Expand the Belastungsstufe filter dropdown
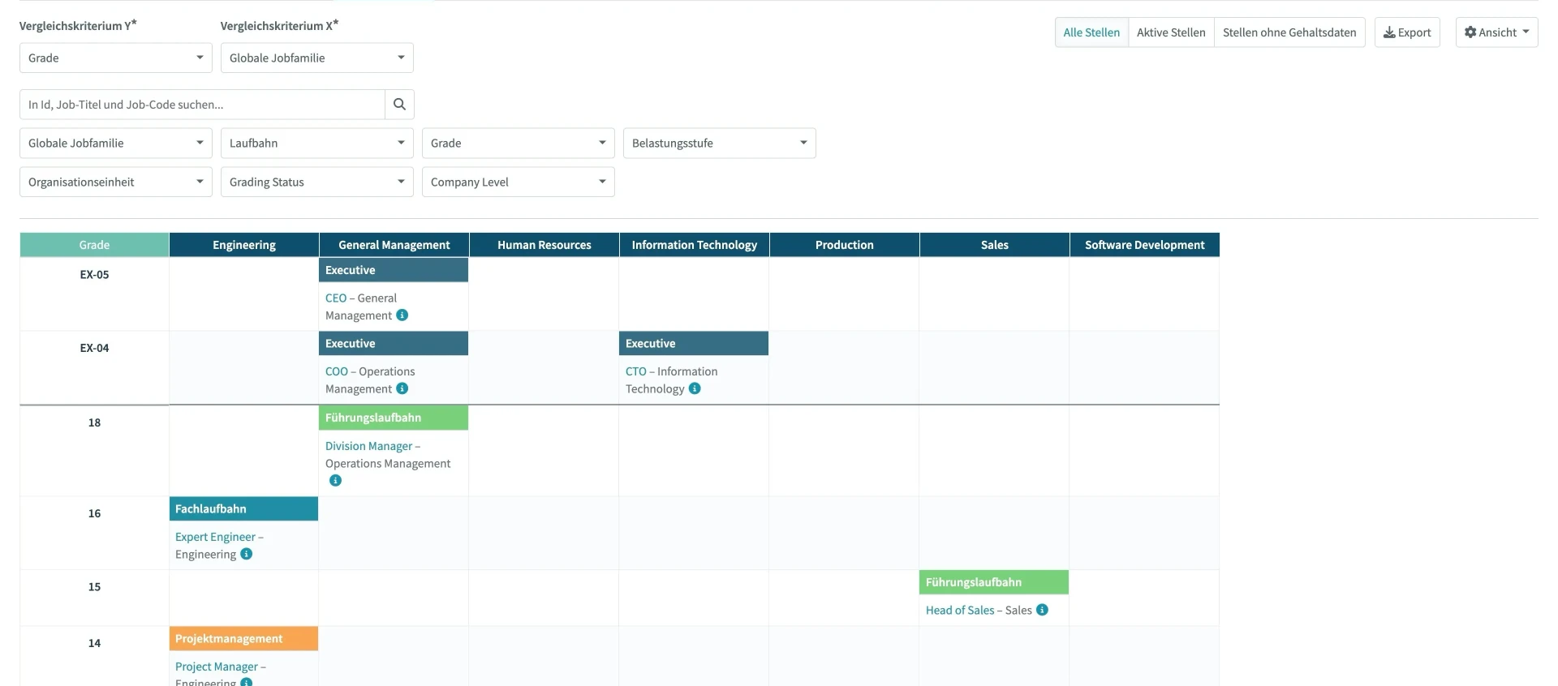This screenshot has width=1558, height=686. coord(719,143)
